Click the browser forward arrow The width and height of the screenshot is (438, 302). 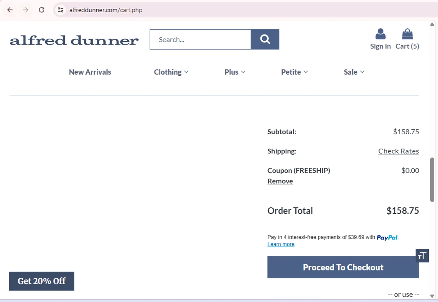[x=26, y=10]
